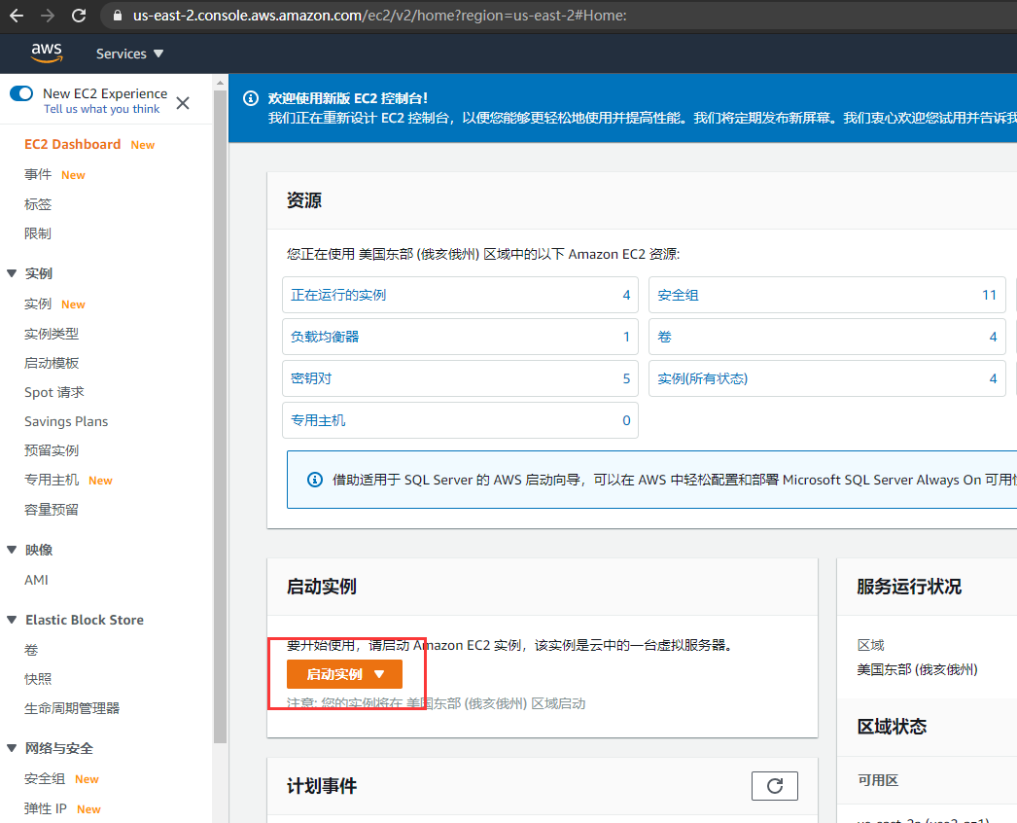This screenshot has height=823, width=1017.
Task: Click the info icon in welcome banner
Action: 250,98
